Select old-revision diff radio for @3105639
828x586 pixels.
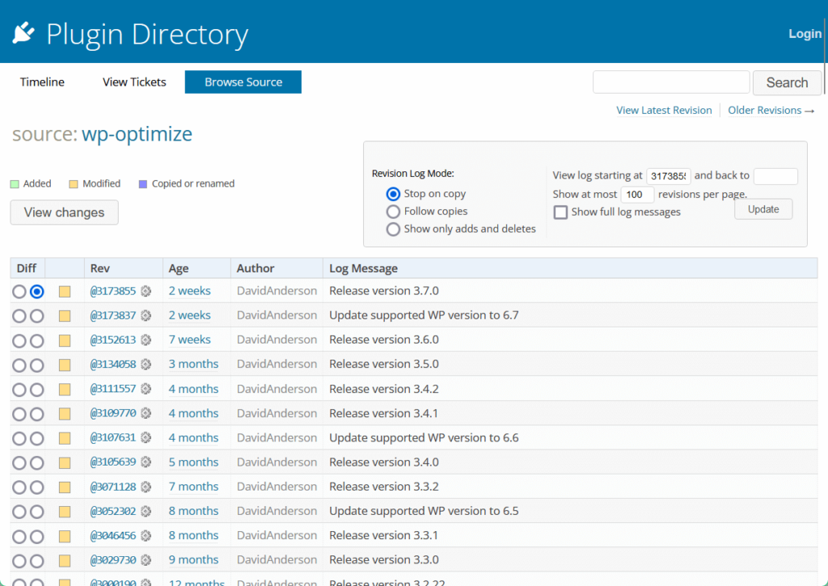[x=19, y=463]
